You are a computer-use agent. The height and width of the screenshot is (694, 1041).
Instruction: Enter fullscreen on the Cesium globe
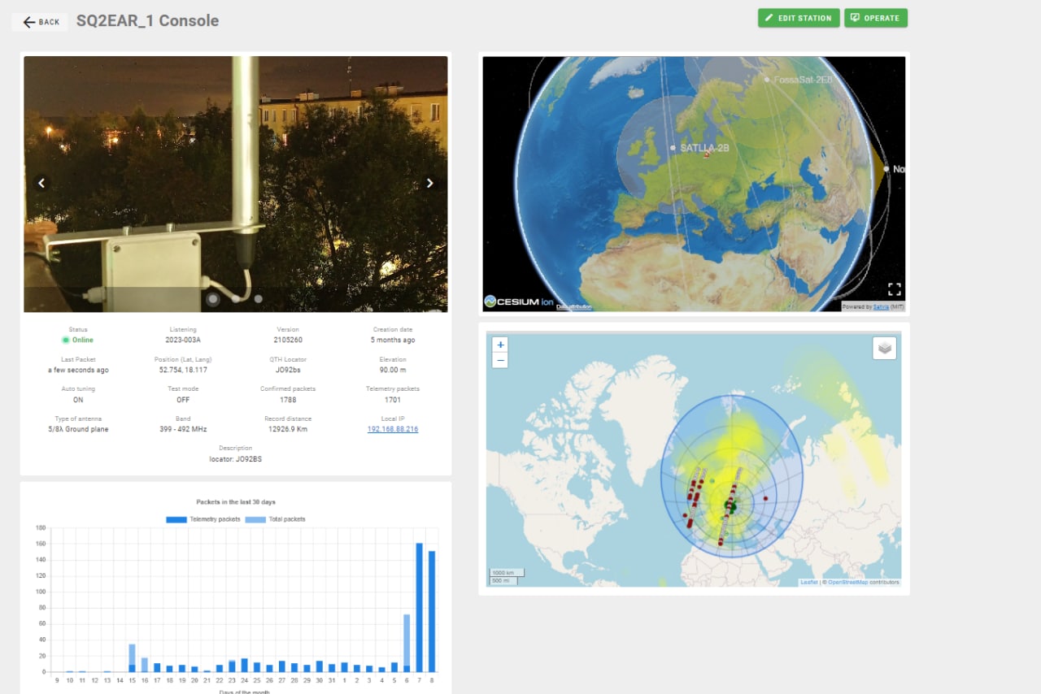[894, 289]
